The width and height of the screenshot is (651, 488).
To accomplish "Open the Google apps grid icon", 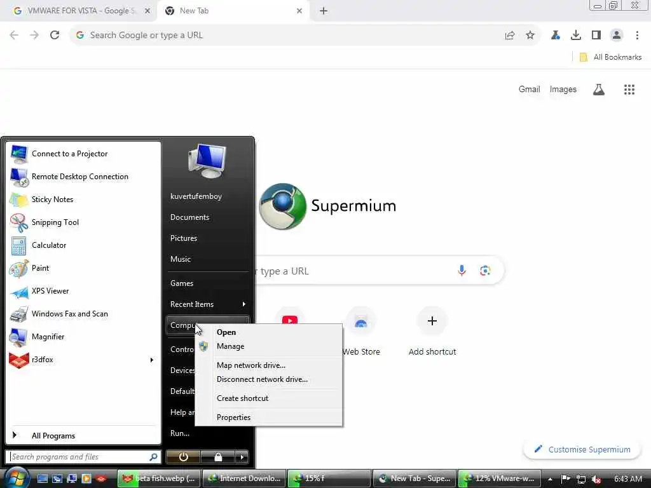I will (629, 89).
